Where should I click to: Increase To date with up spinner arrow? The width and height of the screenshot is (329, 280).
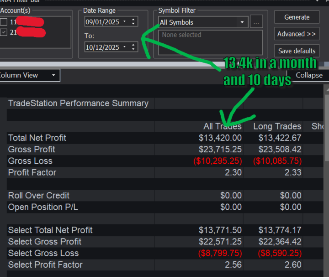tap(133, 45)
